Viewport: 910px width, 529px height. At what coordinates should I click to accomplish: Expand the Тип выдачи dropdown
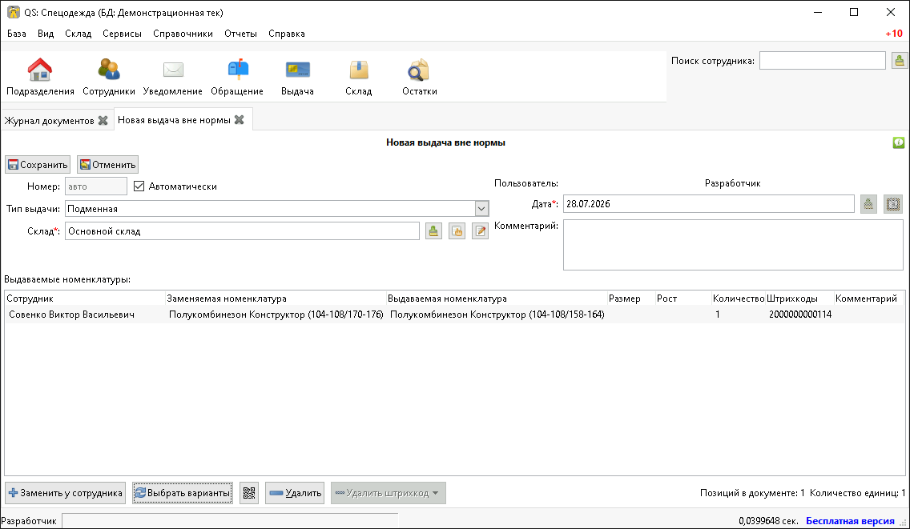click(481, 209)
